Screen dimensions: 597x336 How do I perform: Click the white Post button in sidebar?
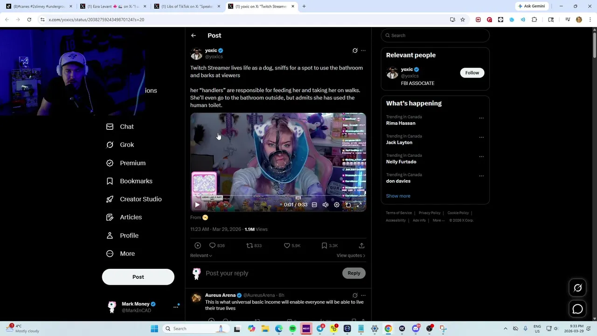click(x=138, y=277)
